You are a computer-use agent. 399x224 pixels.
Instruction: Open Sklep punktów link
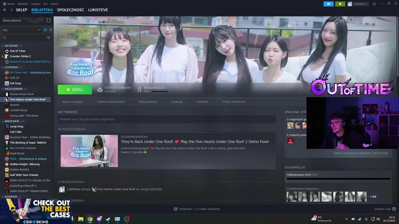(x=148, y=102)
